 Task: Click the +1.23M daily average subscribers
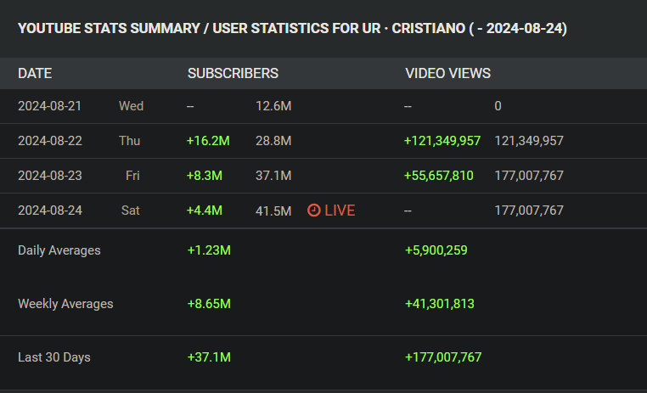tap(209, 250)
